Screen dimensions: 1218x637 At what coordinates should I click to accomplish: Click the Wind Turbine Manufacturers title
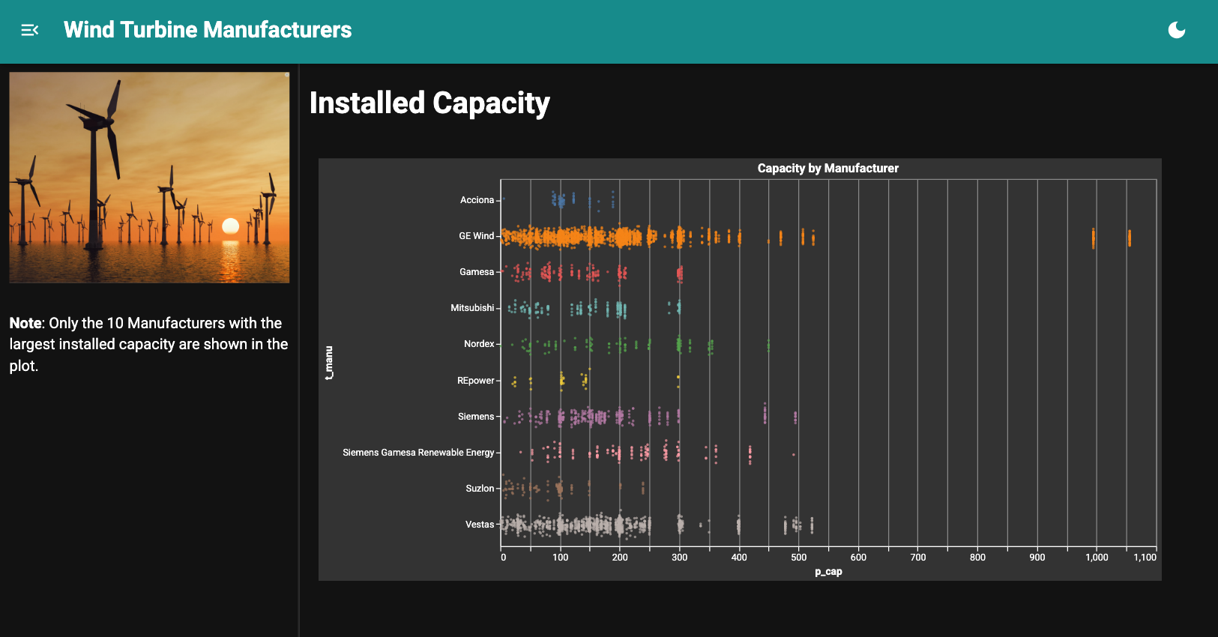point(208,30)
